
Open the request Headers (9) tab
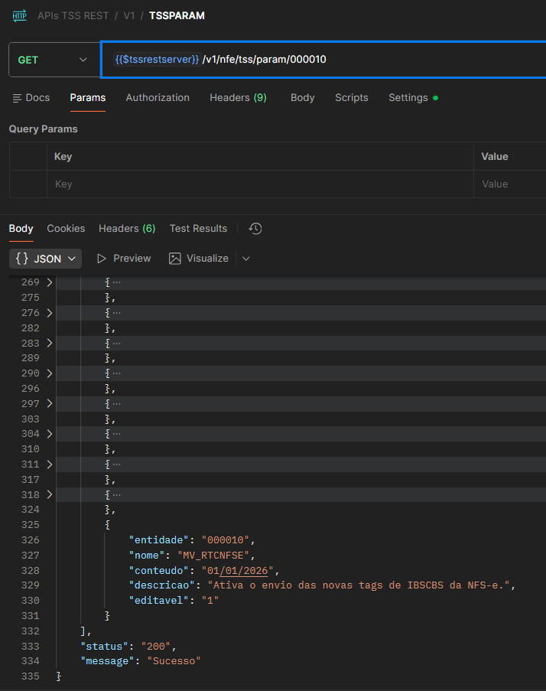pyautogui.click(x=238, y=98)
